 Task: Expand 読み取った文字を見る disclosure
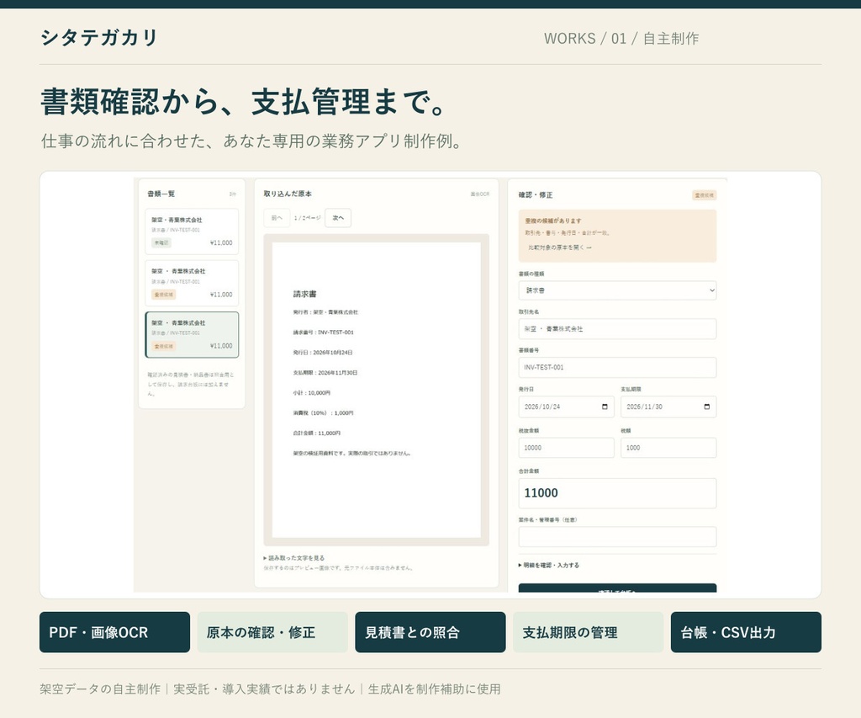pyautogui.click(x=294, y=557)
